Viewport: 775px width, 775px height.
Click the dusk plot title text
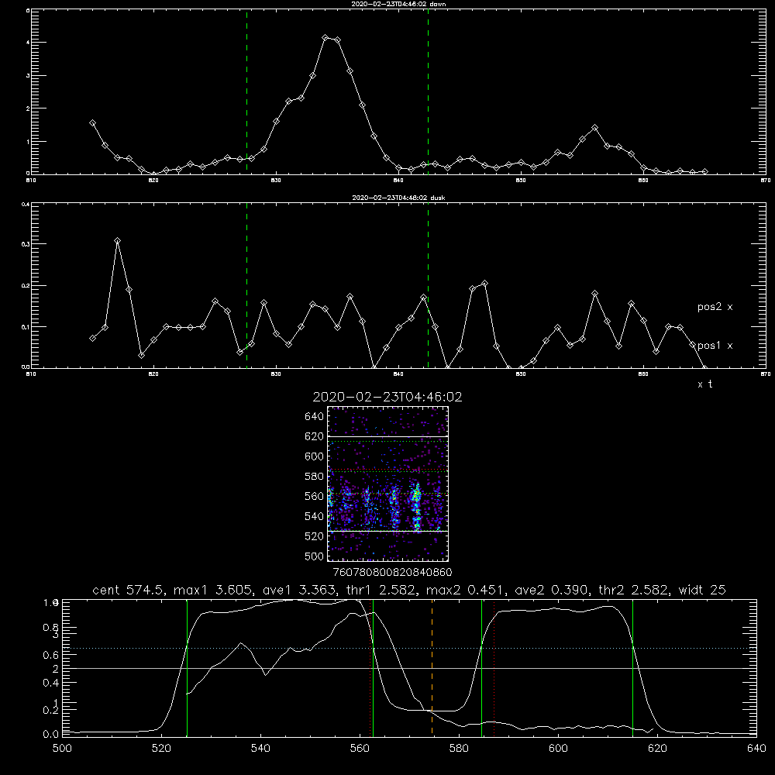point(398,197)
